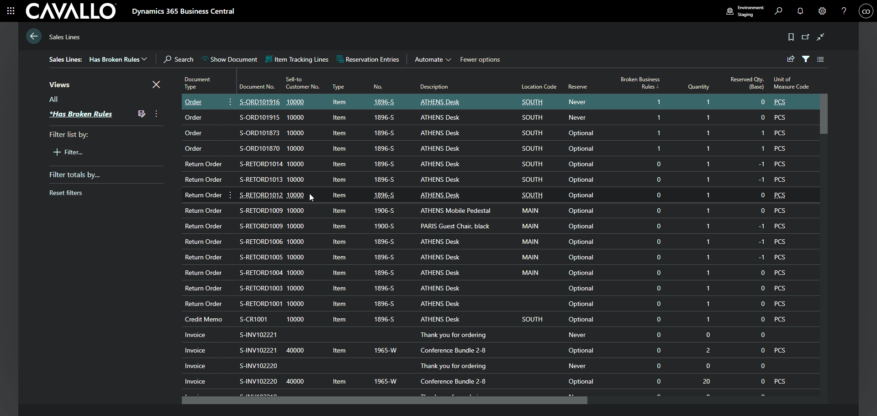Toggle the filter pane funnel icon

point(806,59)
